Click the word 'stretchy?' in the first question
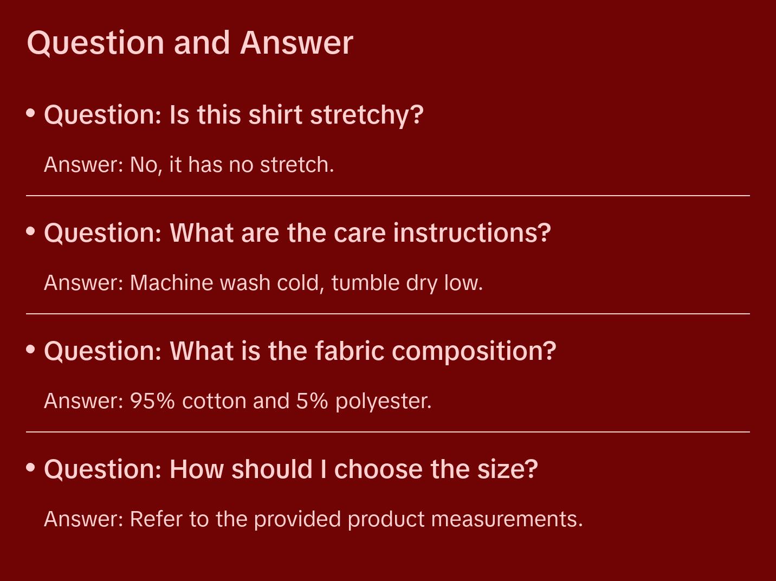 [x=367, y=115]
